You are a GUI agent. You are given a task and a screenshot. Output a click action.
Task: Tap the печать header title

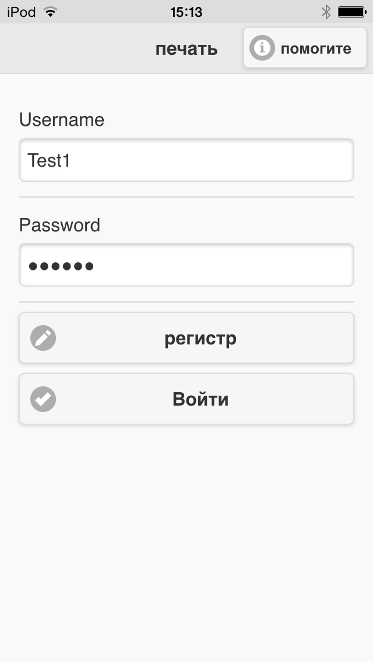point(186,49)
